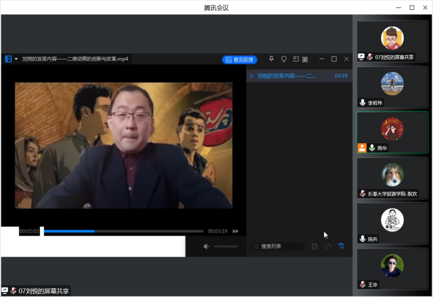Click muted mic icon on 07刘悦 participant tile
The width and height of the screenshot is (433, 297).
pyautogui.click(x=369, y=57)
